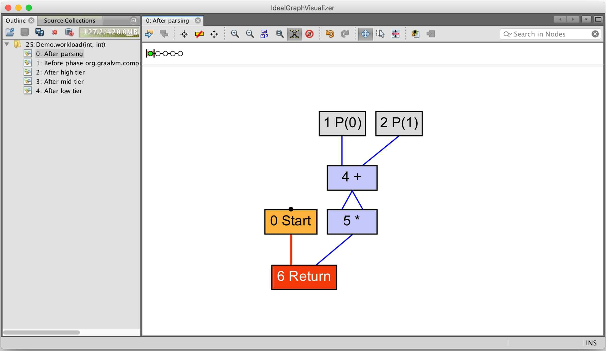The image size is (606, 351).
Task: Open the '2: After high tier' graph
Action: tap(60, 72)
